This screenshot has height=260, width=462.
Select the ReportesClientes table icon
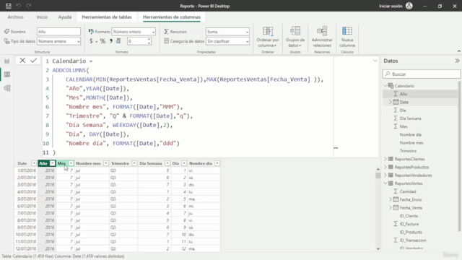[391, 159]
